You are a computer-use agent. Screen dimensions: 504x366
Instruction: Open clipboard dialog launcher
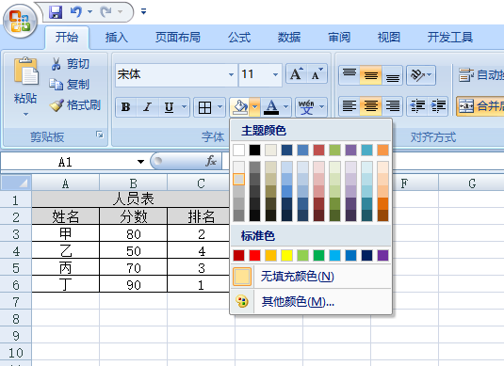(x=100, y=135)
